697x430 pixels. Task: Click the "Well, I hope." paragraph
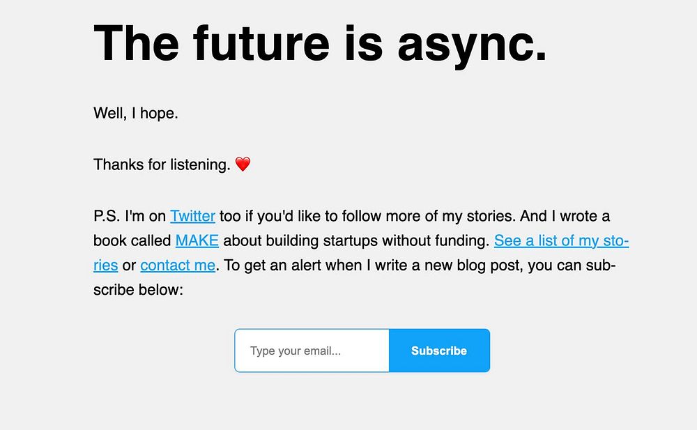tap(136, 113)
